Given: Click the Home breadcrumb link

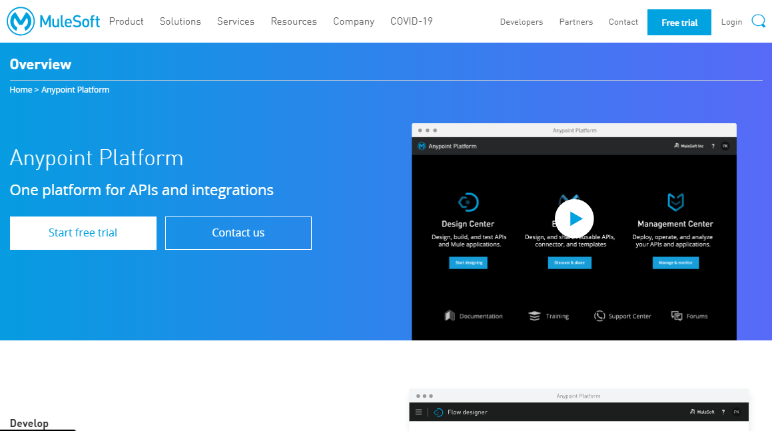Looking at the screenshot, I should 21,90.
